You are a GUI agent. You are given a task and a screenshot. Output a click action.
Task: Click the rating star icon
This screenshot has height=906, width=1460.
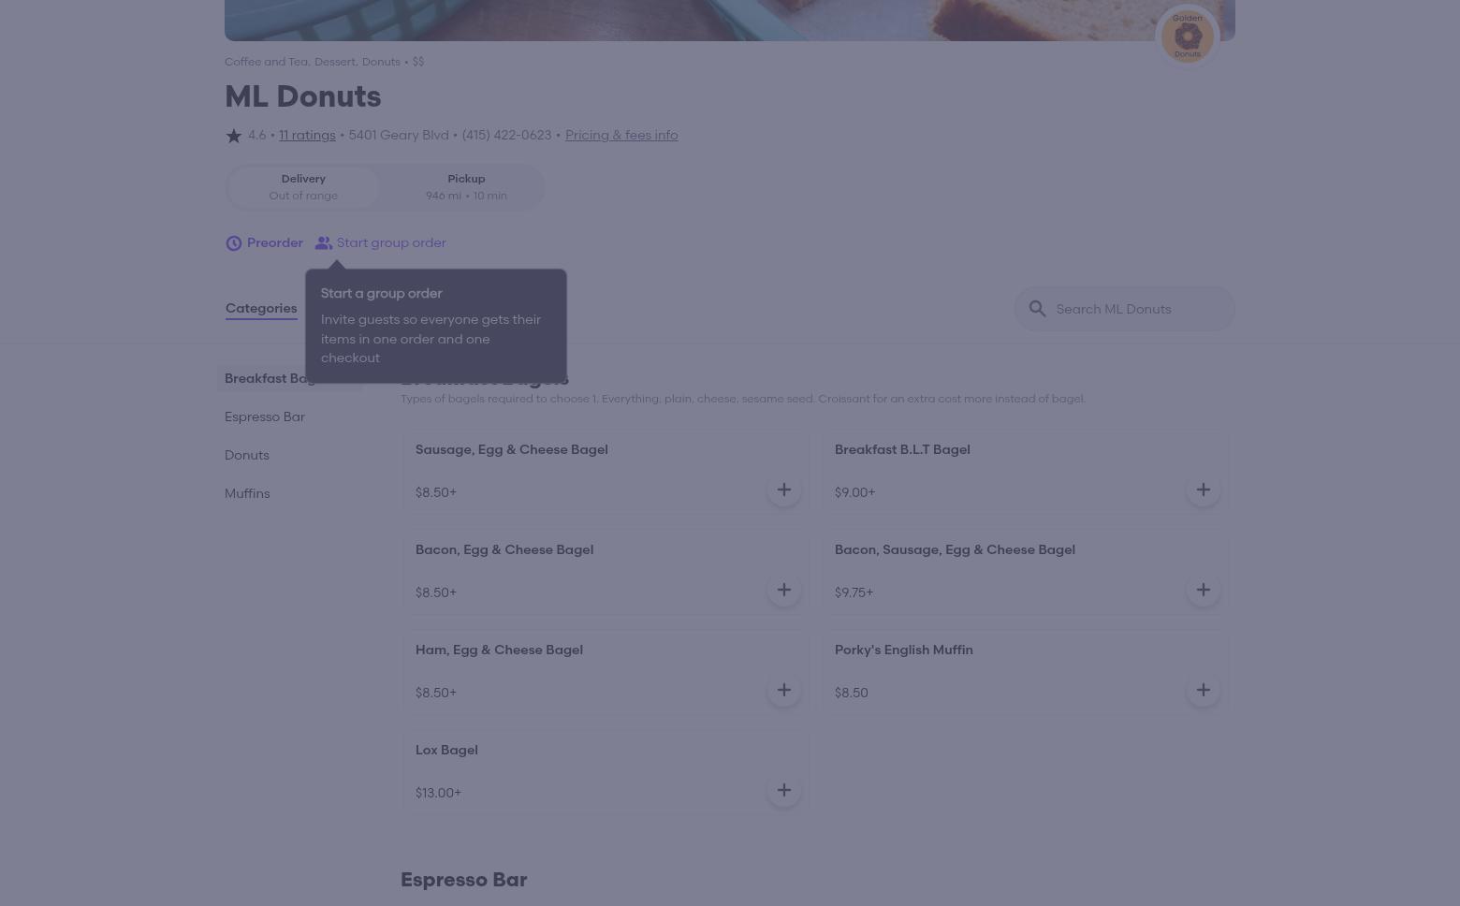[x=234, y=136]
